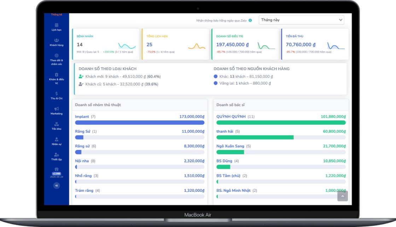
Task: Click the Zalo notification info icon
Action: [250, 20]
